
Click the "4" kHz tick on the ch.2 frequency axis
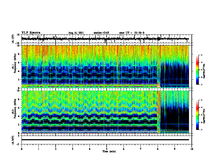(19, 116)
